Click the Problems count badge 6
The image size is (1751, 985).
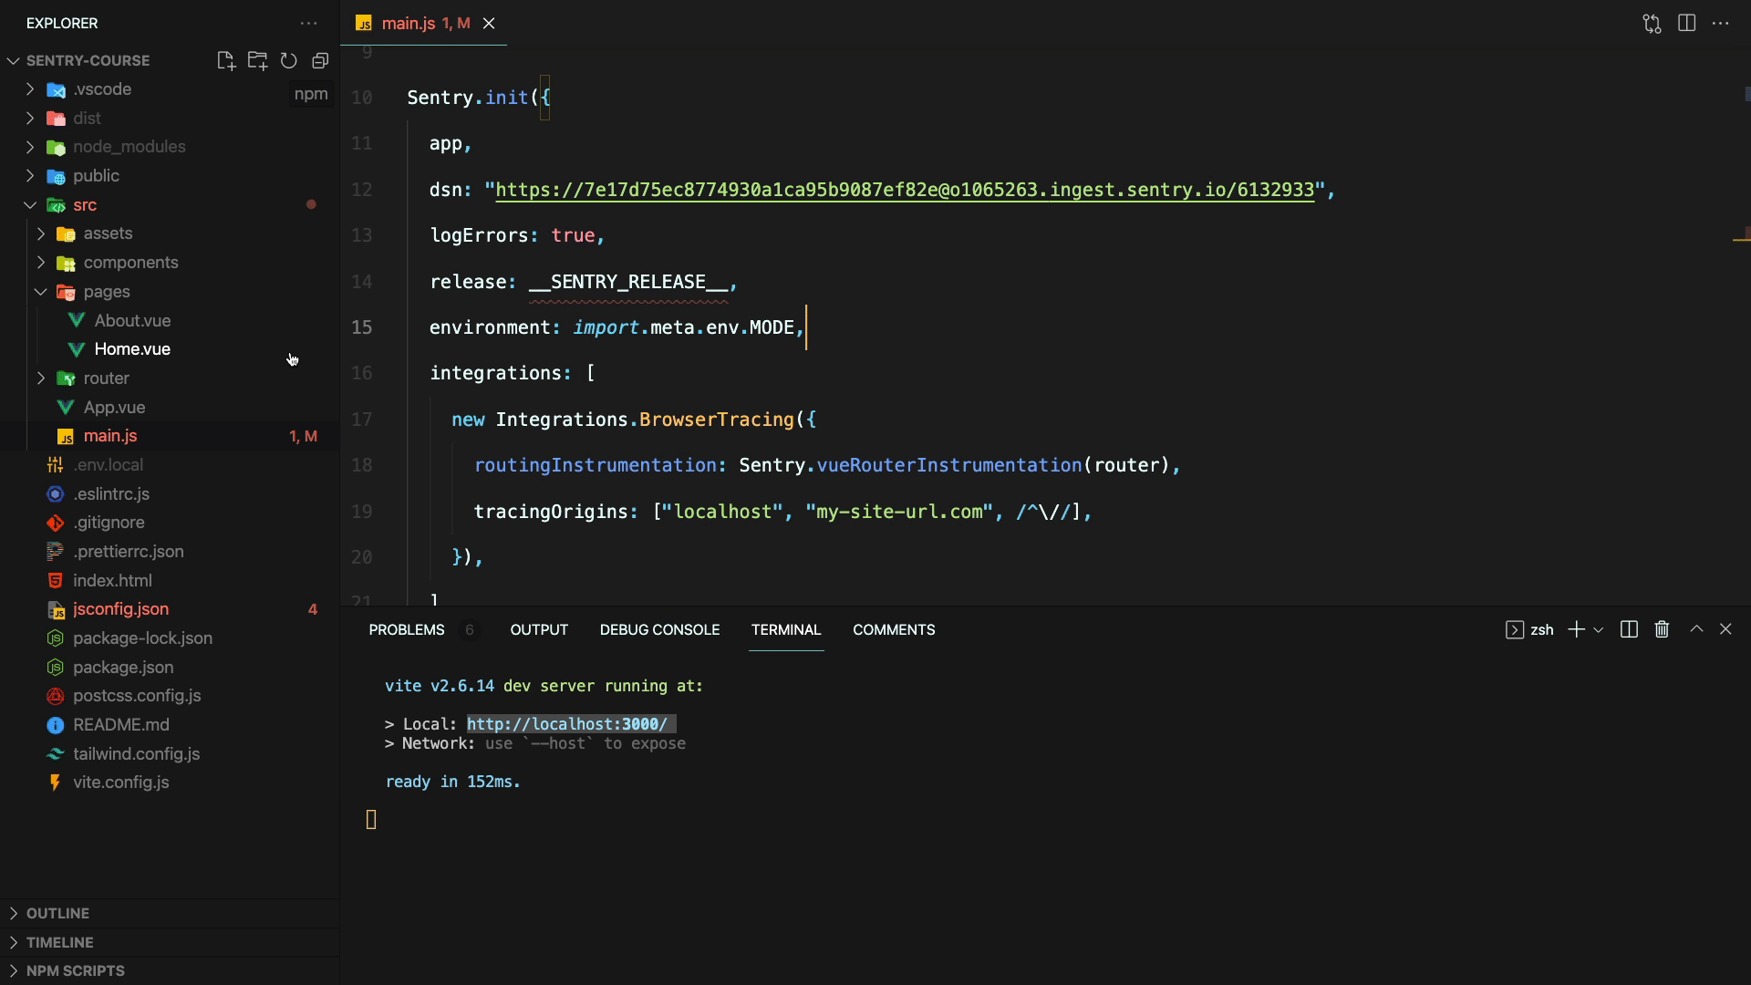[x=469, y=629]
